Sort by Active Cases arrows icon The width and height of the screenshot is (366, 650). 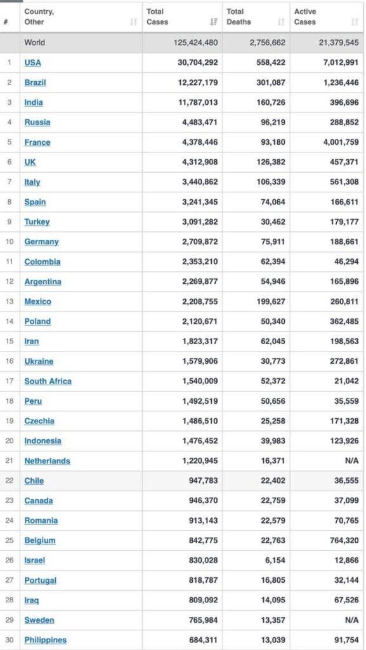pos(355,22)
